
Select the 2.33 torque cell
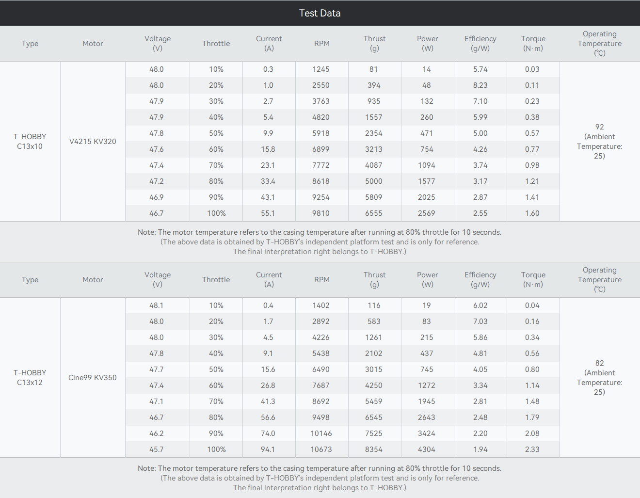pyautogui.click(x=532, y=450)
